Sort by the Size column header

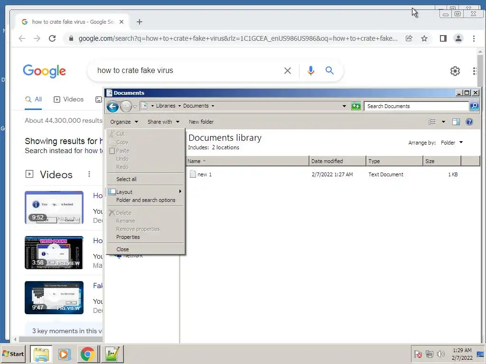click(442, 161)
